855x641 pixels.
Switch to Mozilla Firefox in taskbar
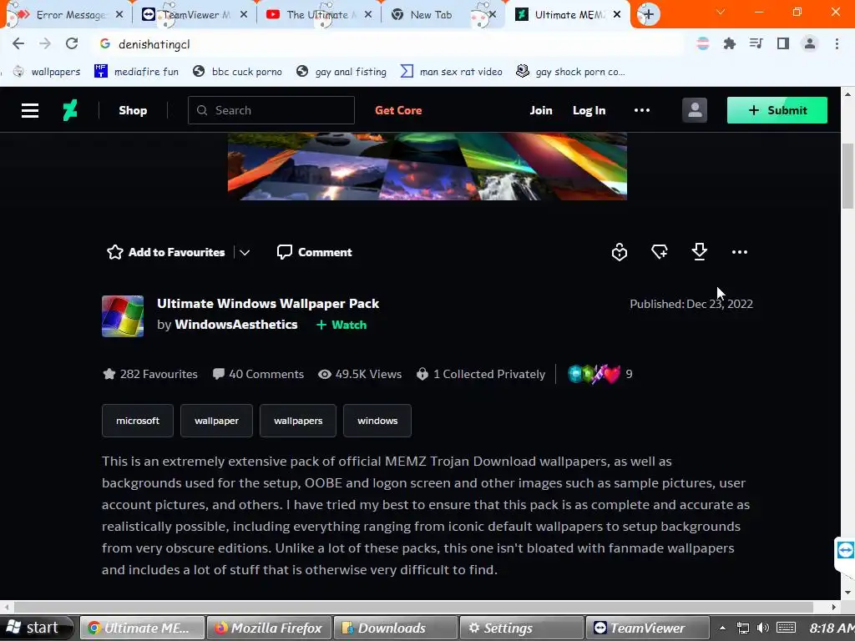click(269, 628)
